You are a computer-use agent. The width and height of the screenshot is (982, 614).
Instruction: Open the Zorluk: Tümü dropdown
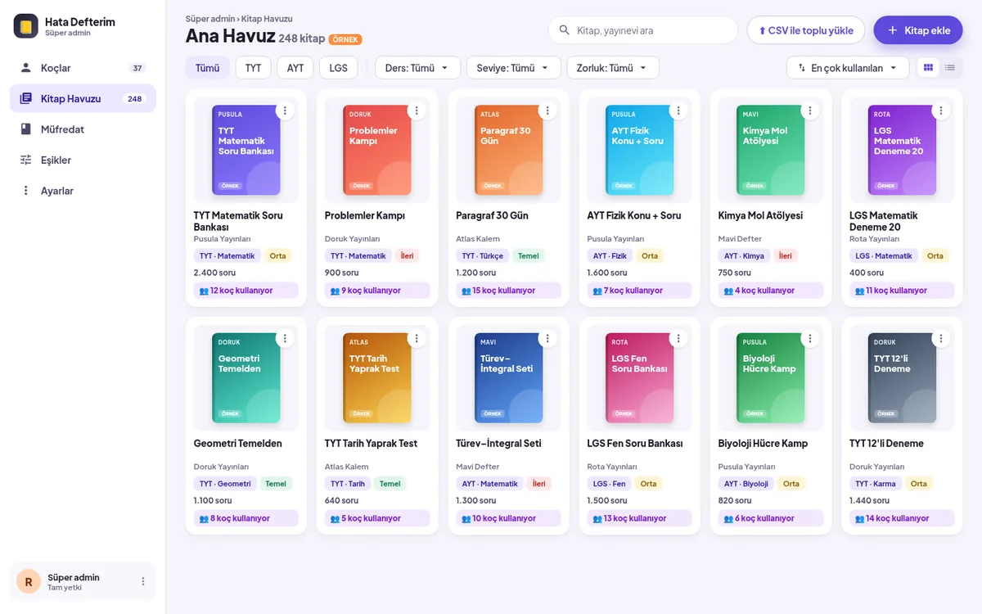pyautogui.click(x=613, y=68)
